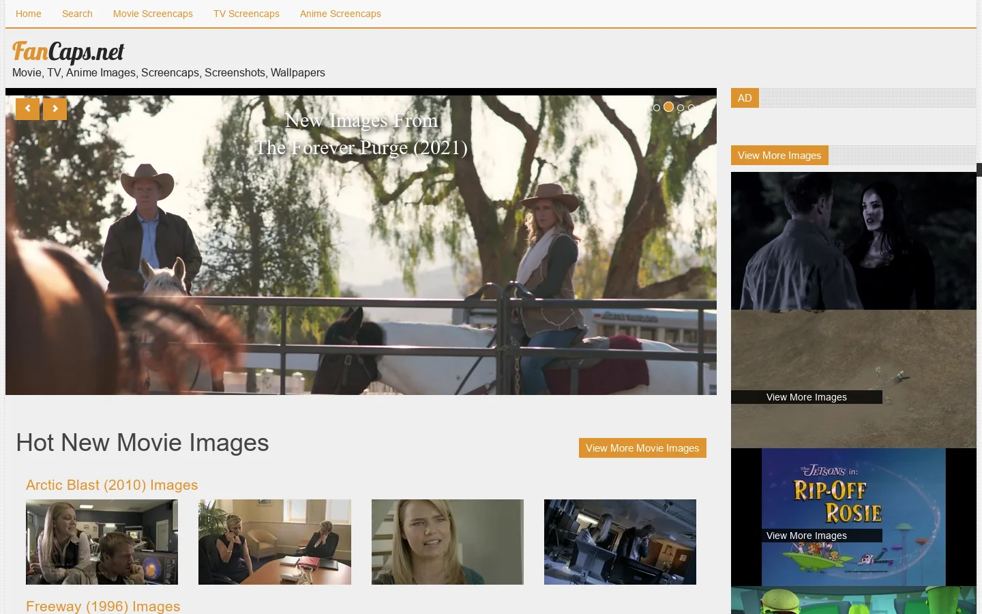Go to the Home menu item

[29, 14]
